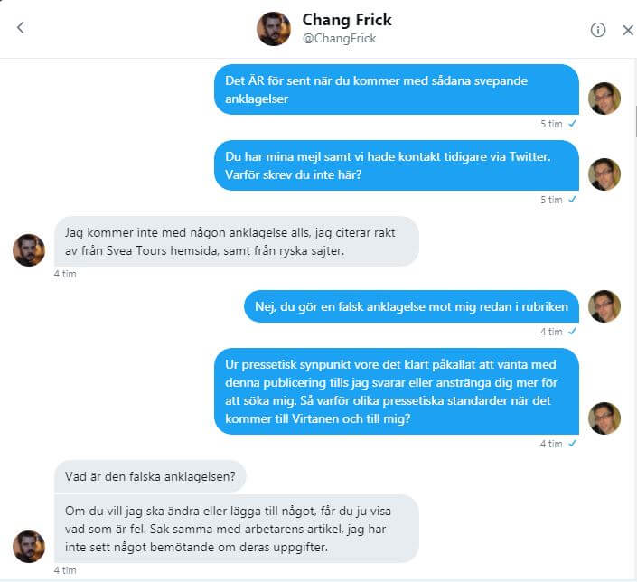Close the message dialog with X

tap(628, 30)
